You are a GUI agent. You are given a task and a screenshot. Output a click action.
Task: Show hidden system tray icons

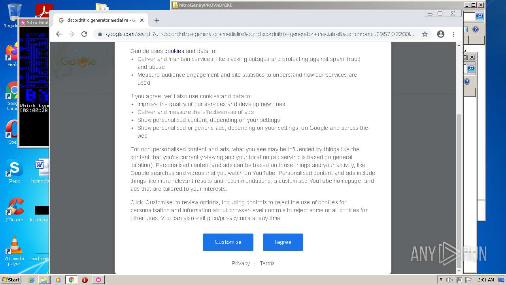coord(441,280)
